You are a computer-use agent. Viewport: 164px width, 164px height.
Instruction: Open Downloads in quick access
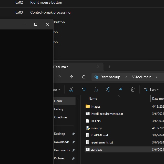[61, 142]
